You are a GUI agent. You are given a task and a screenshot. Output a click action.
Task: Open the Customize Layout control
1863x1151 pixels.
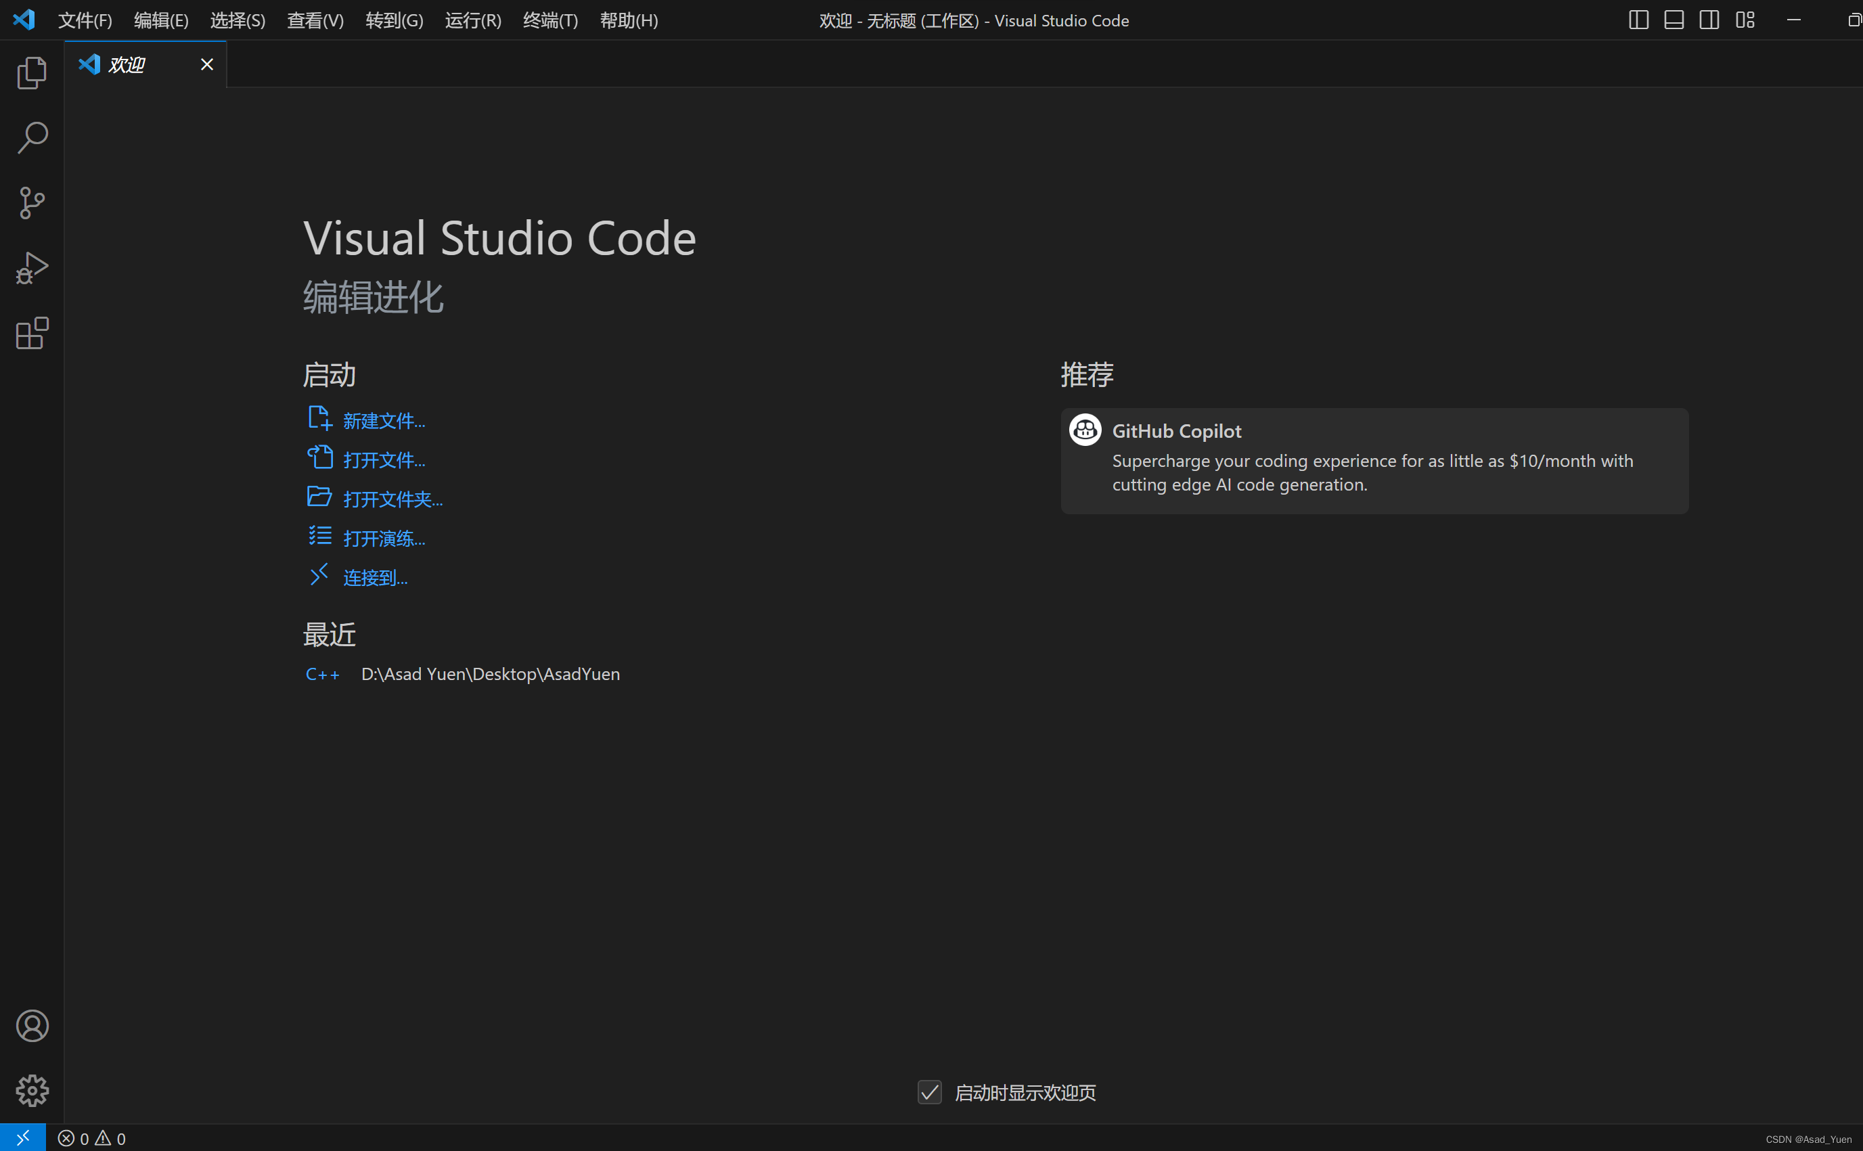pyautogui.click(x=1745, y=20)
